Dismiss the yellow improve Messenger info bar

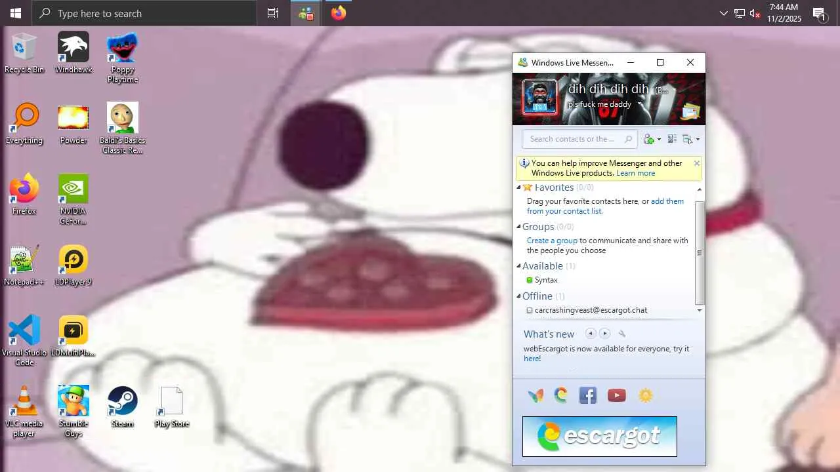[696, 163]
